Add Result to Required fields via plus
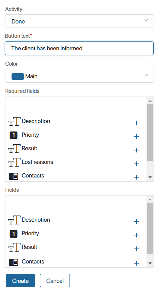157x290 pixels. (x=136, y=150)
